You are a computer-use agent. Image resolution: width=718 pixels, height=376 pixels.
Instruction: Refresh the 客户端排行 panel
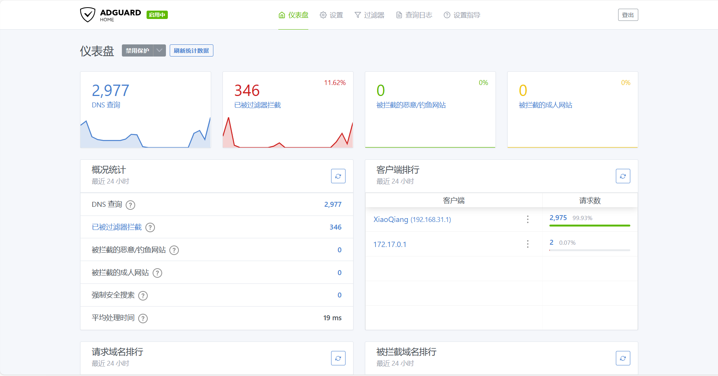click(623, 176)
